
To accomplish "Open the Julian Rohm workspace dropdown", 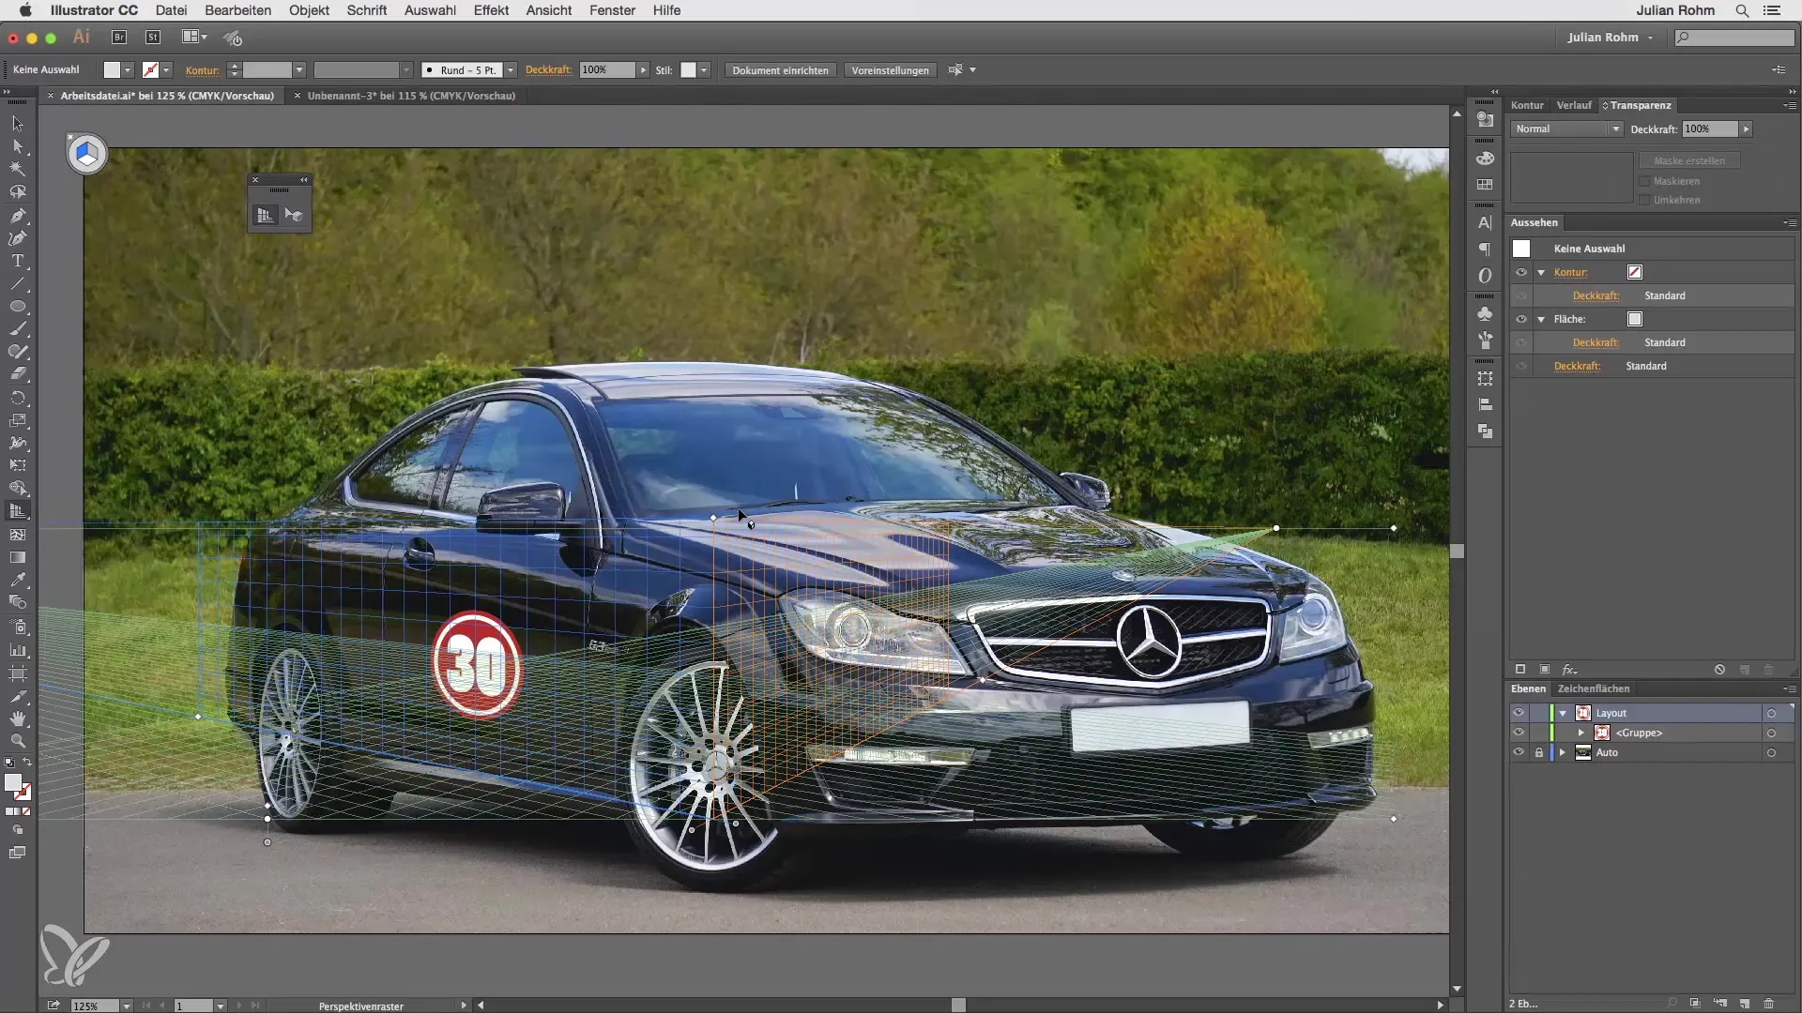I will (1611, 38).
